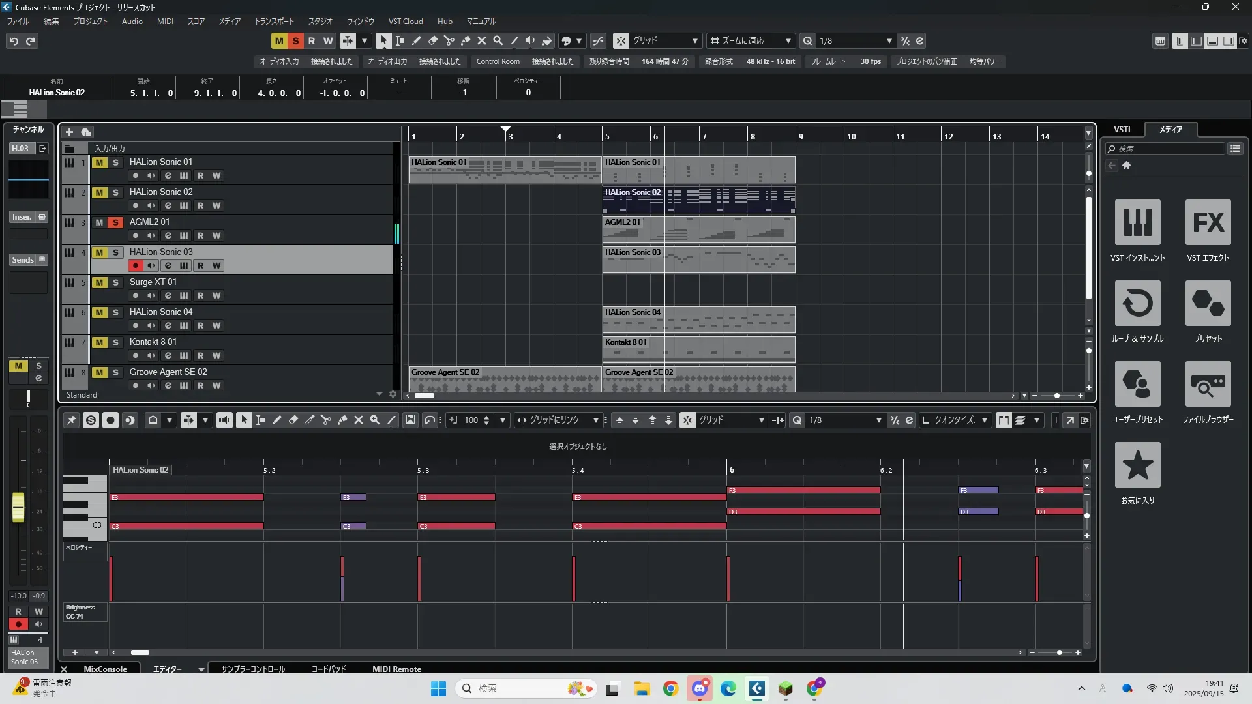Select the zoom magnifier tool in key editor

pyautogui.click(x=375, y=420)
